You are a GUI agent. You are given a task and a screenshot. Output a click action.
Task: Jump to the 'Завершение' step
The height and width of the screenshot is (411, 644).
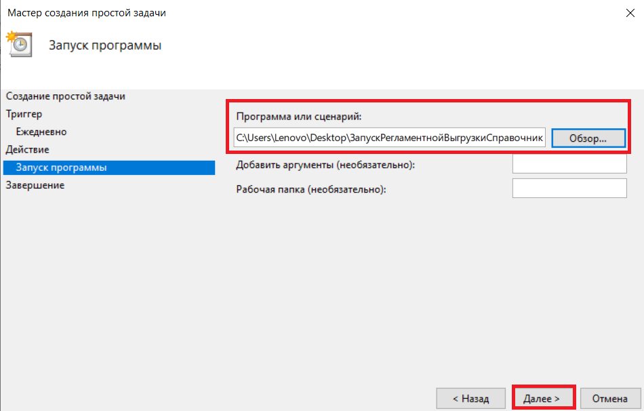35,185
